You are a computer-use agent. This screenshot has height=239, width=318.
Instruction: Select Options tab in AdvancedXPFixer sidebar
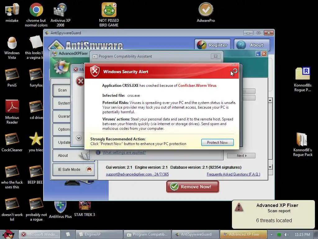(61, 129)
